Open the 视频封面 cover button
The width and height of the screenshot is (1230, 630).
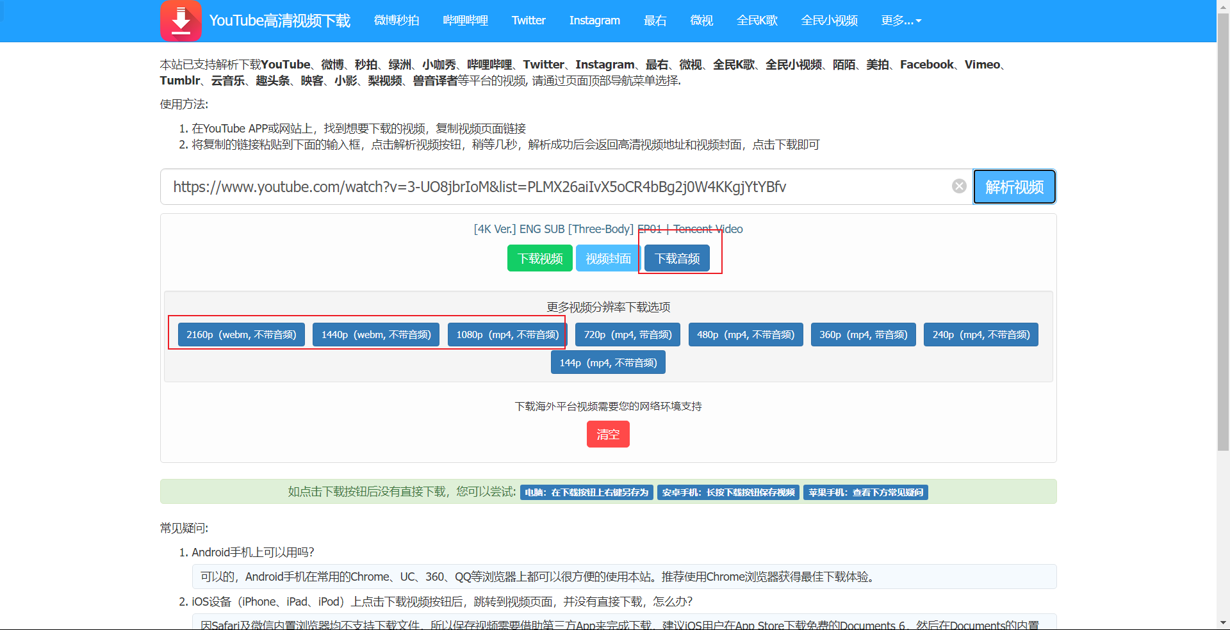tap(608, 259)
